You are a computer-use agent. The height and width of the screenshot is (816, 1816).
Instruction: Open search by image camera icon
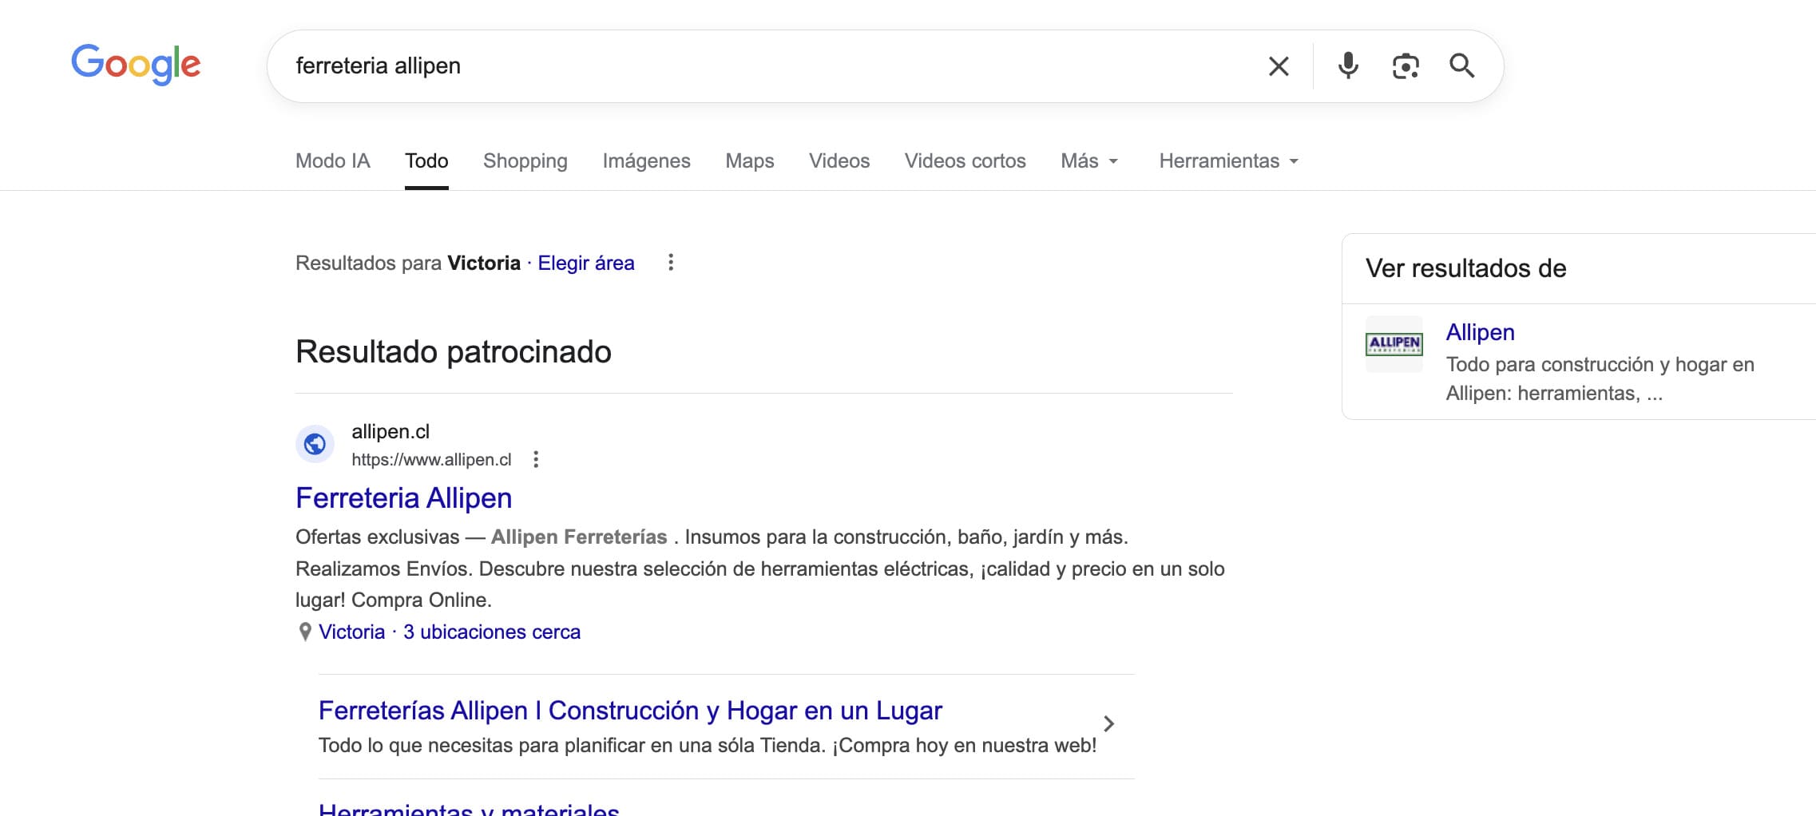tap(1406, 65)
